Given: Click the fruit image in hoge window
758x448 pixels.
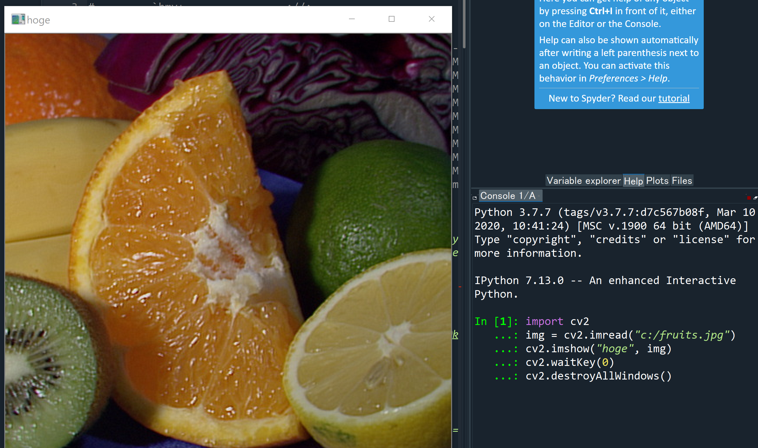Looking at the screenshot, I should [x=228, y=241].
